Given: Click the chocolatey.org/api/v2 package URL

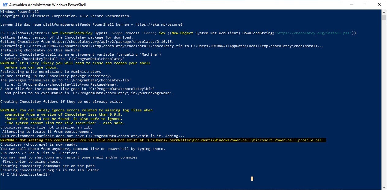Looking at the screenshot, I should pos(112,42).
